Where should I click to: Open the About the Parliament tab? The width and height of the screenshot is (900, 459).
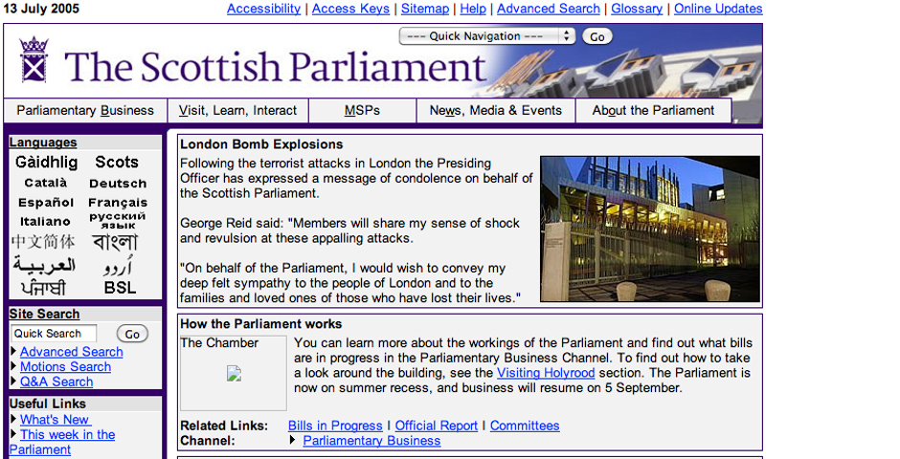[x=653, y=111]
